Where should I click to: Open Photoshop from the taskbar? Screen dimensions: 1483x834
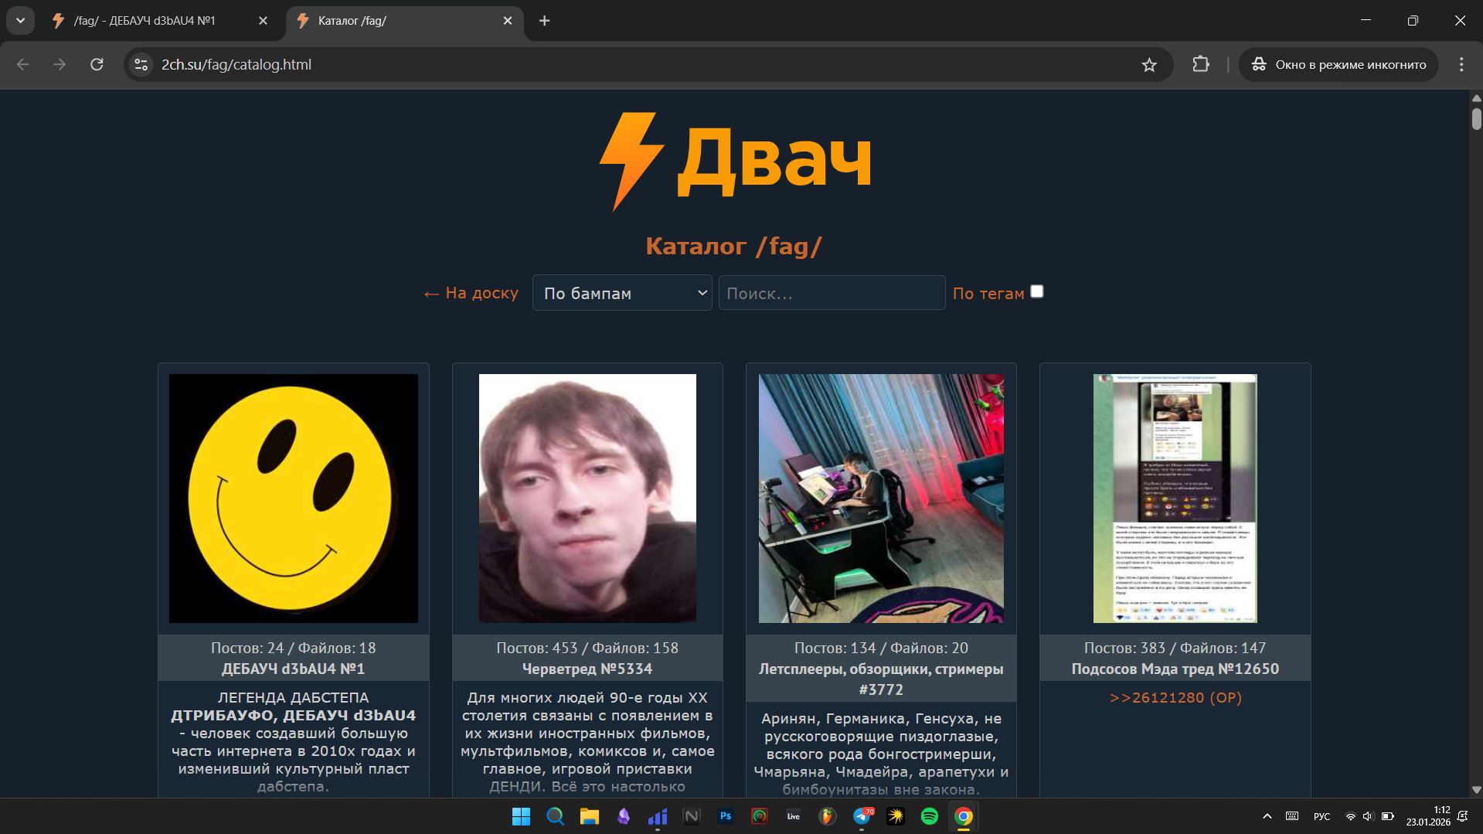click(x=725, y=816)
